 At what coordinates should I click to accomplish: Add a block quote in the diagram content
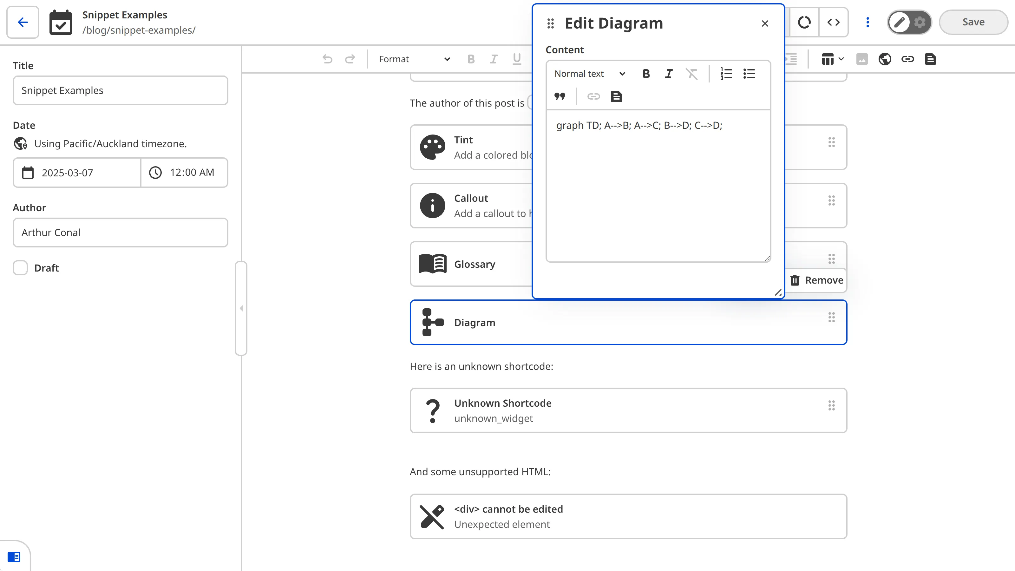(x=560, y=96)
